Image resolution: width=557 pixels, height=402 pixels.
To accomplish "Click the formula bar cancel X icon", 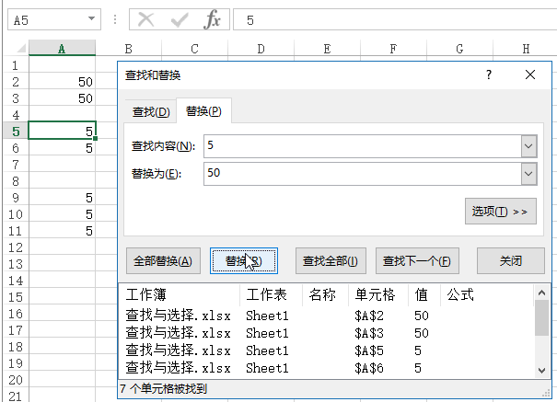I will (x=147, y=20).
